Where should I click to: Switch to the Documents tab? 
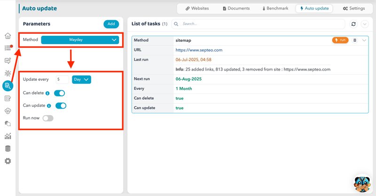pos(236,8)
